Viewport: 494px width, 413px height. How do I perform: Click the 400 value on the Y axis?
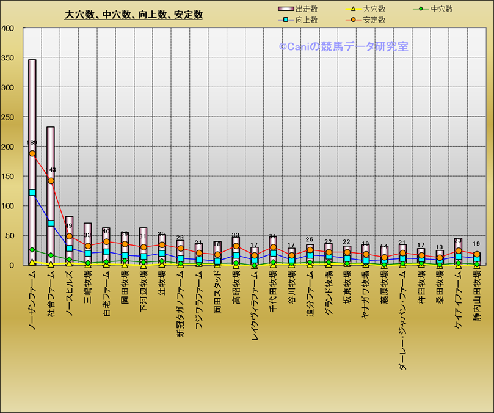coord(9,29)
